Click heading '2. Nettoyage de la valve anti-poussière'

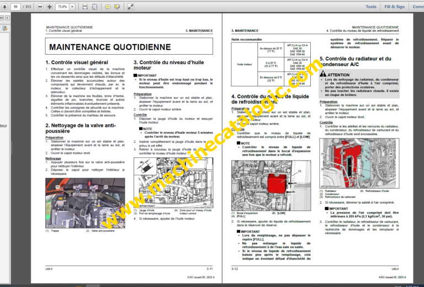click(x=81, y=129)
